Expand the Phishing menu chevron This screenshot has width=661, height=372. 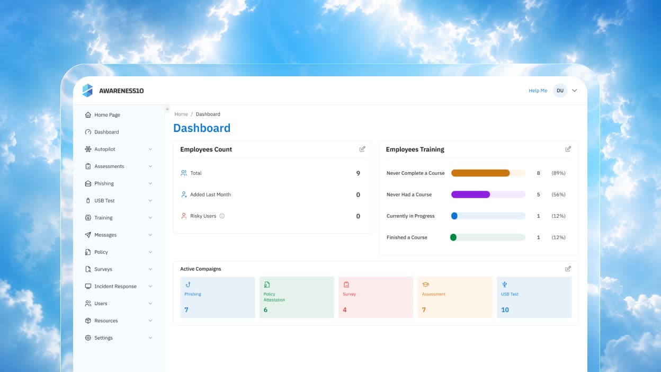point(150,183)
